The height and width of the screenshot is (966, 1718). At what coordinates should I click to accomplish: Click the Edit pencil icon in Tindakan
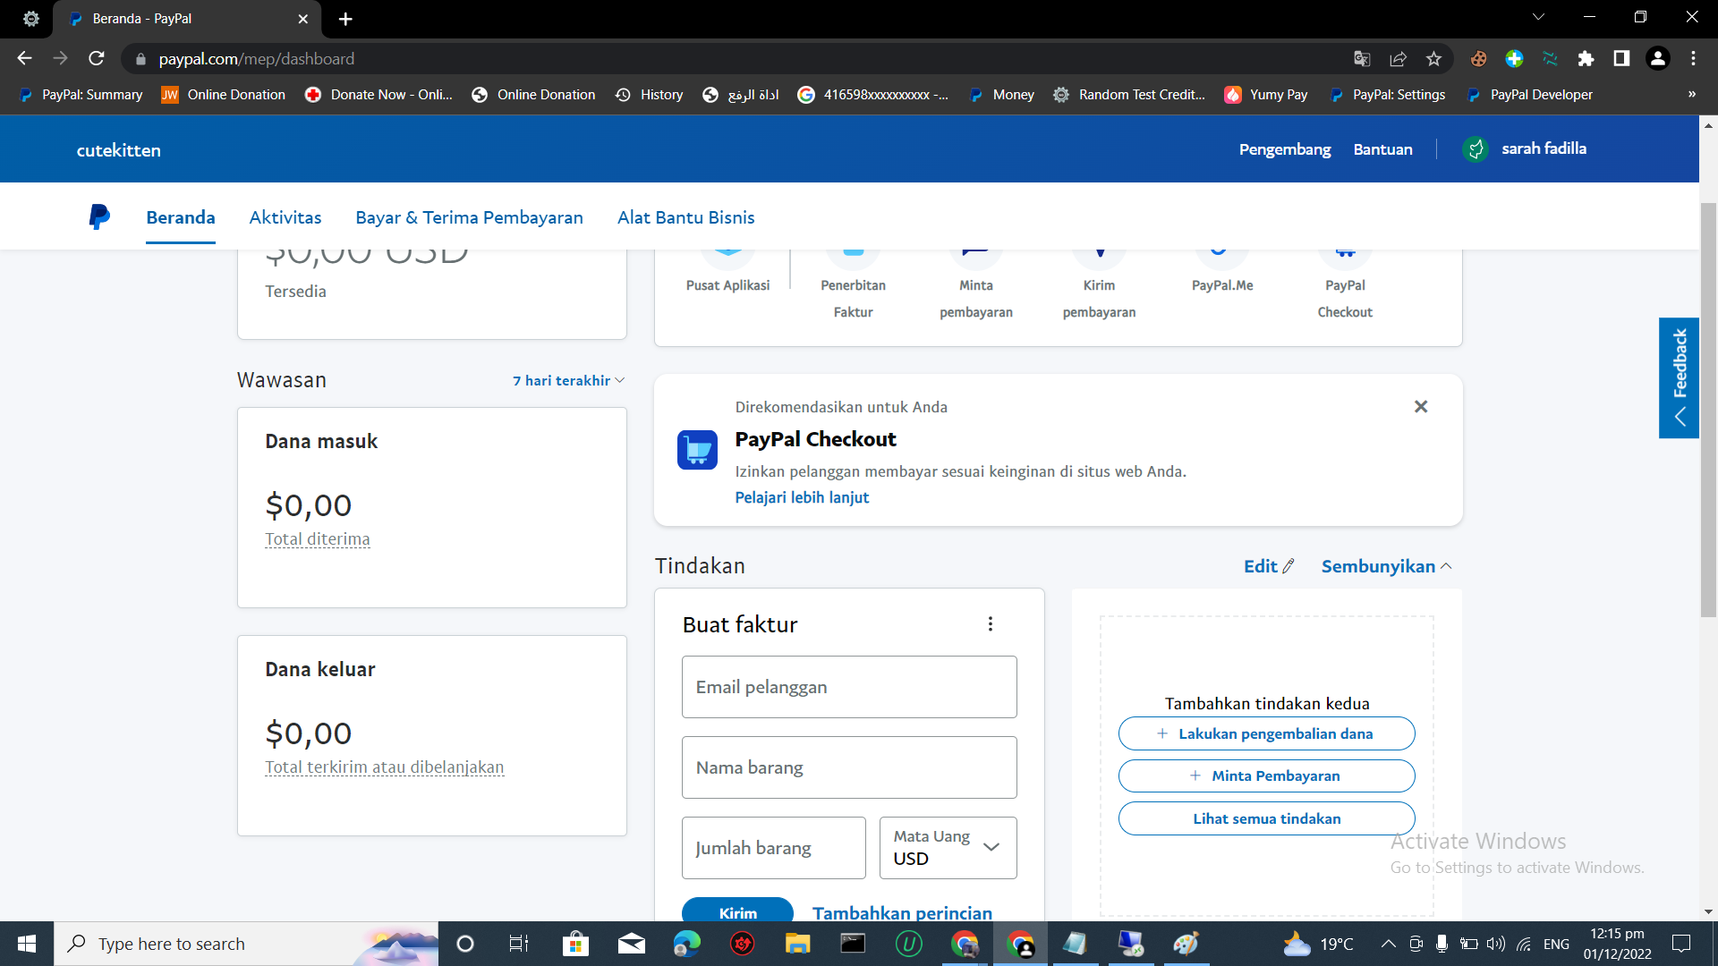click(1288, 566)
